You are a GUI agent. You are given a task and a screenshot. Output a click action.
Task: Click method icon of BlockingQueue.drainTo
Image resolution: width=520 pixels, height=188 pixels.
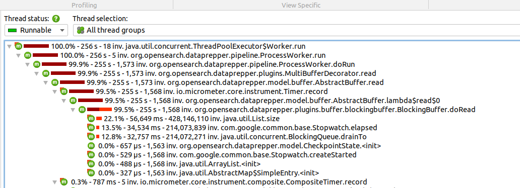click(x=91, y=136)
